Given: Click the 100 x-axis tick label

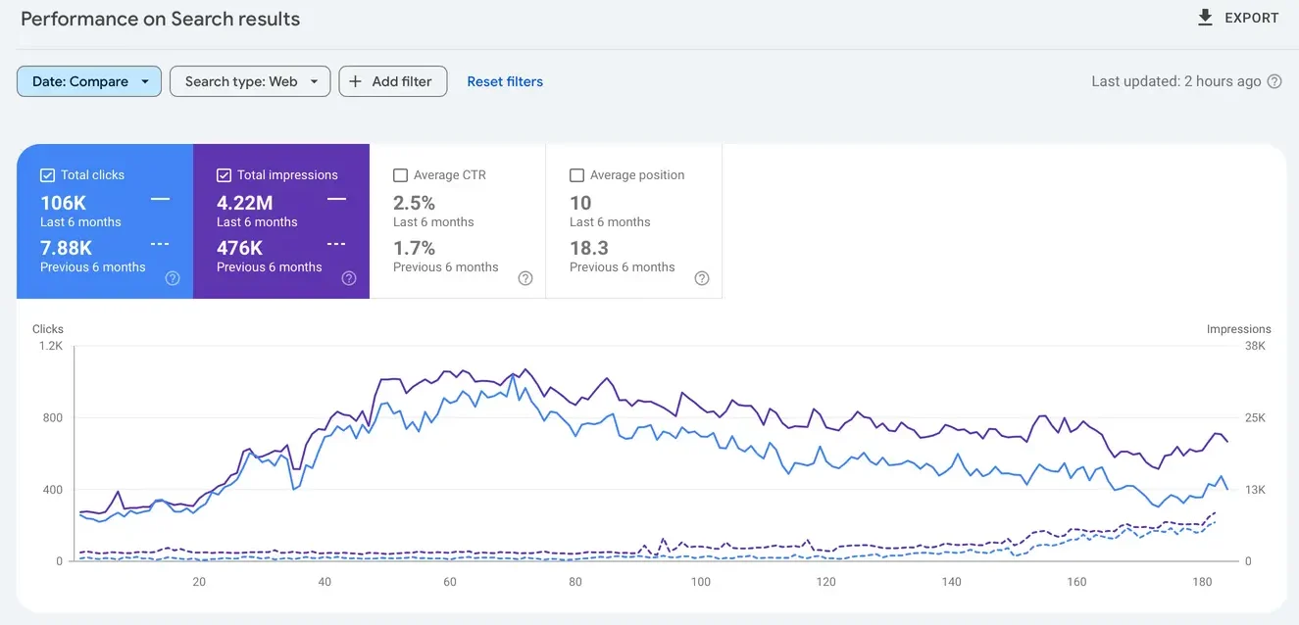Looking at the screenshot, I should click(700, 582).
